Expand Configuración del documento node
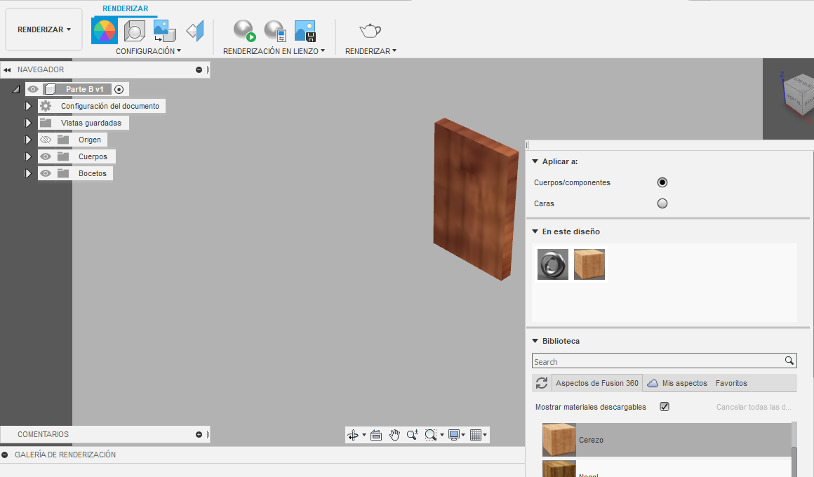The height and width of the screenshot is (477, 814). click(28, 106)
